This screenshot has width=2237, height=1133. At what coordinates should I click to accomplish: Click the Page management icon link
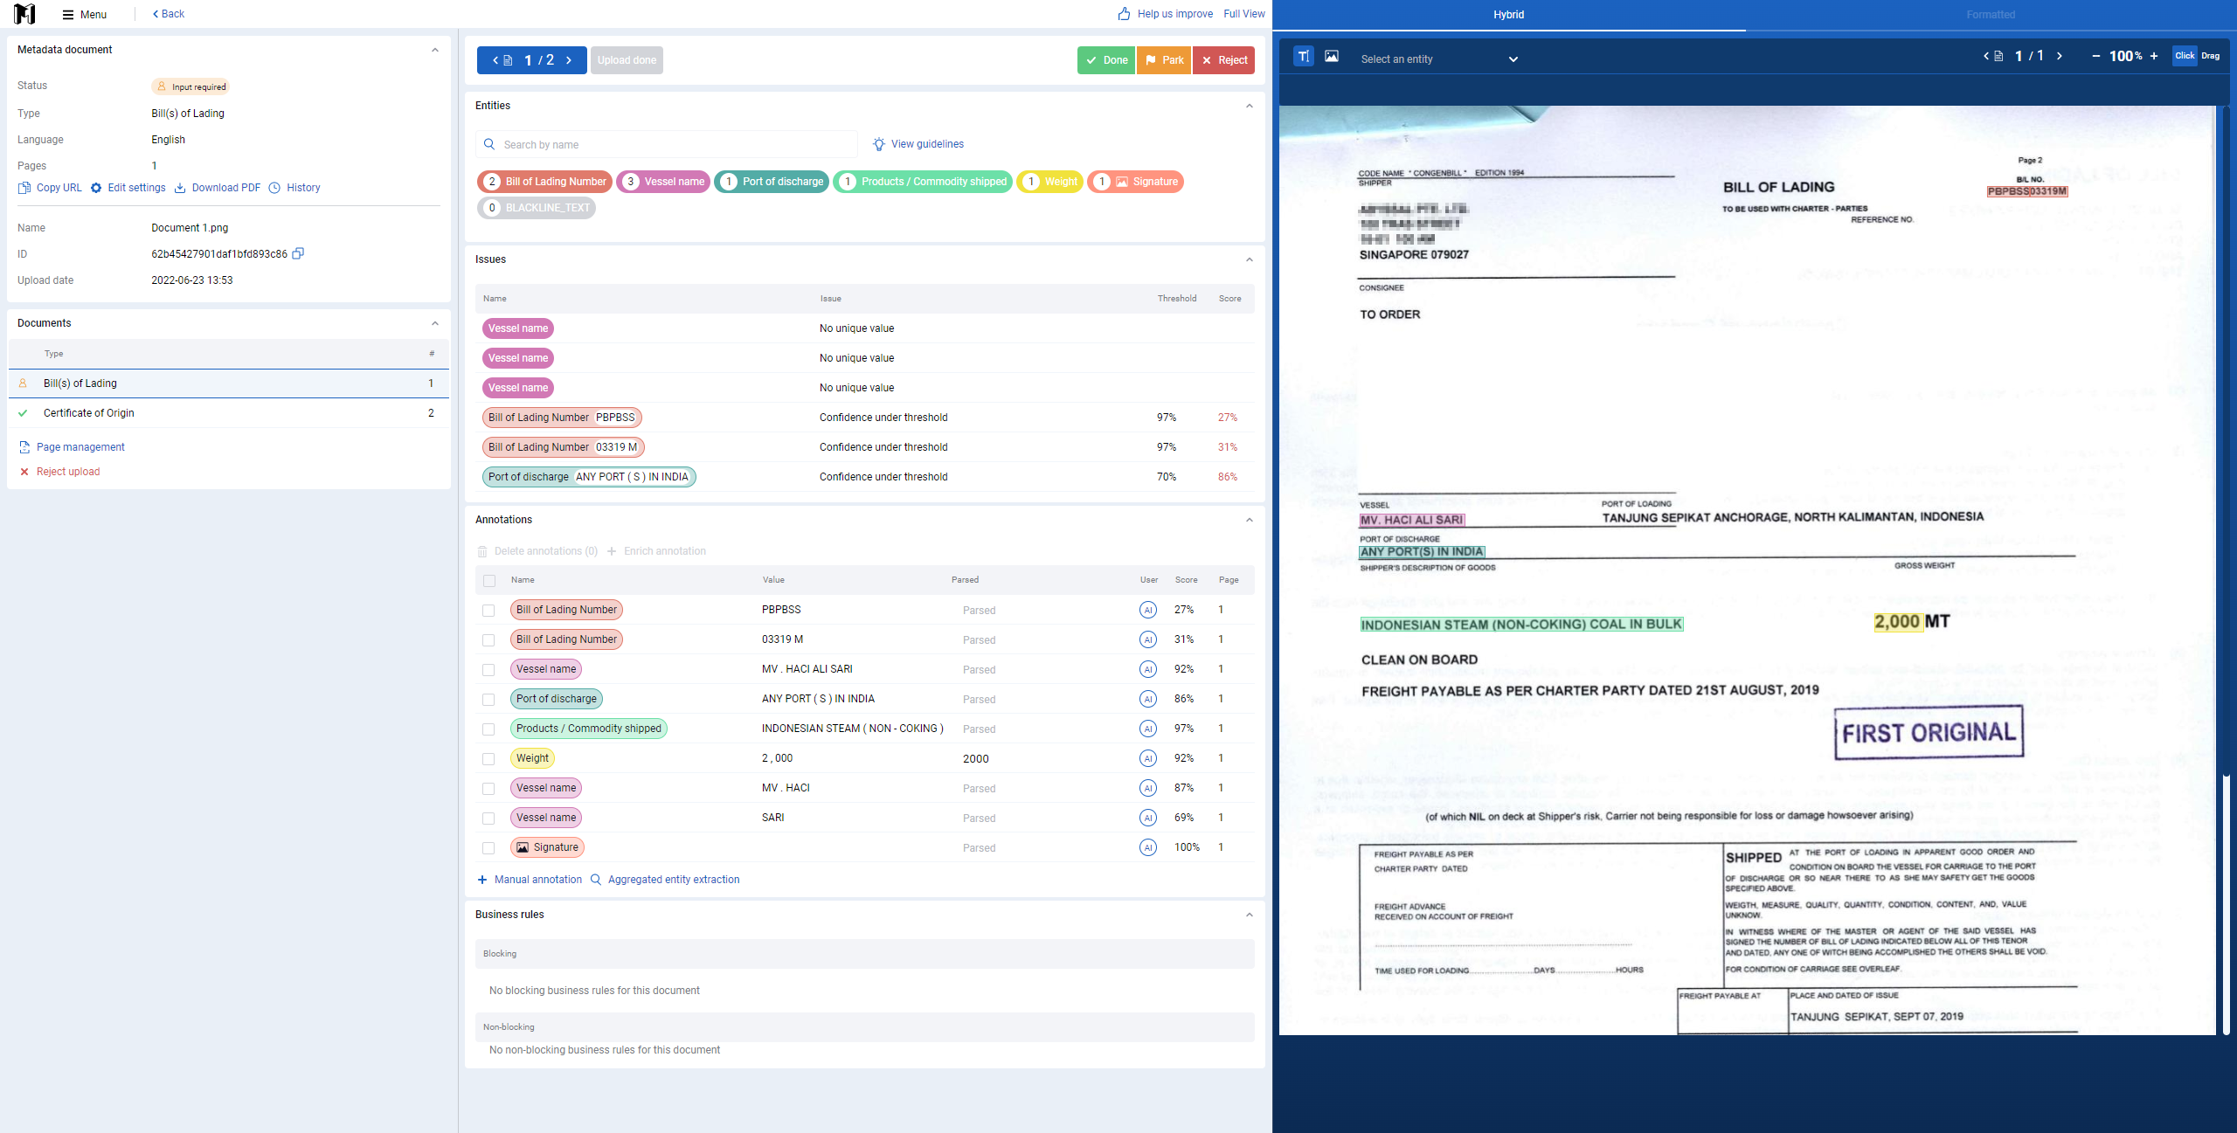click(x=72, y=447)
